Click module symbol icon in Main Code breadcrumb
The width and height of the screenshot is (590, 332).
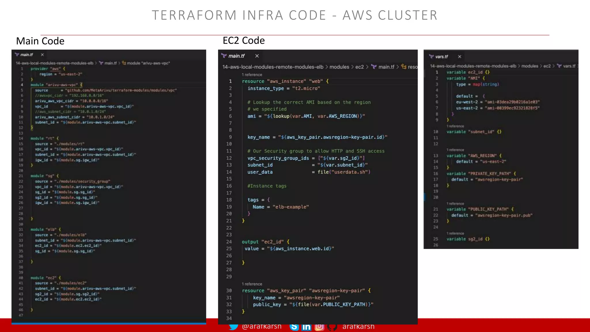coord(124,63)
